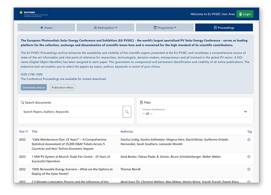Focus the Search Papers, Authors, Keywords field
Screen dimensions: 271x195
click(72, 112)
